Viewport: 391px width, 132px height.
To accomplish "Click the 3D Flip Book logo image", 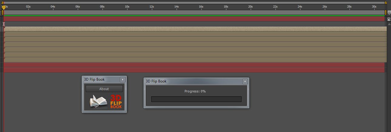I will click(x=105, y=102).
